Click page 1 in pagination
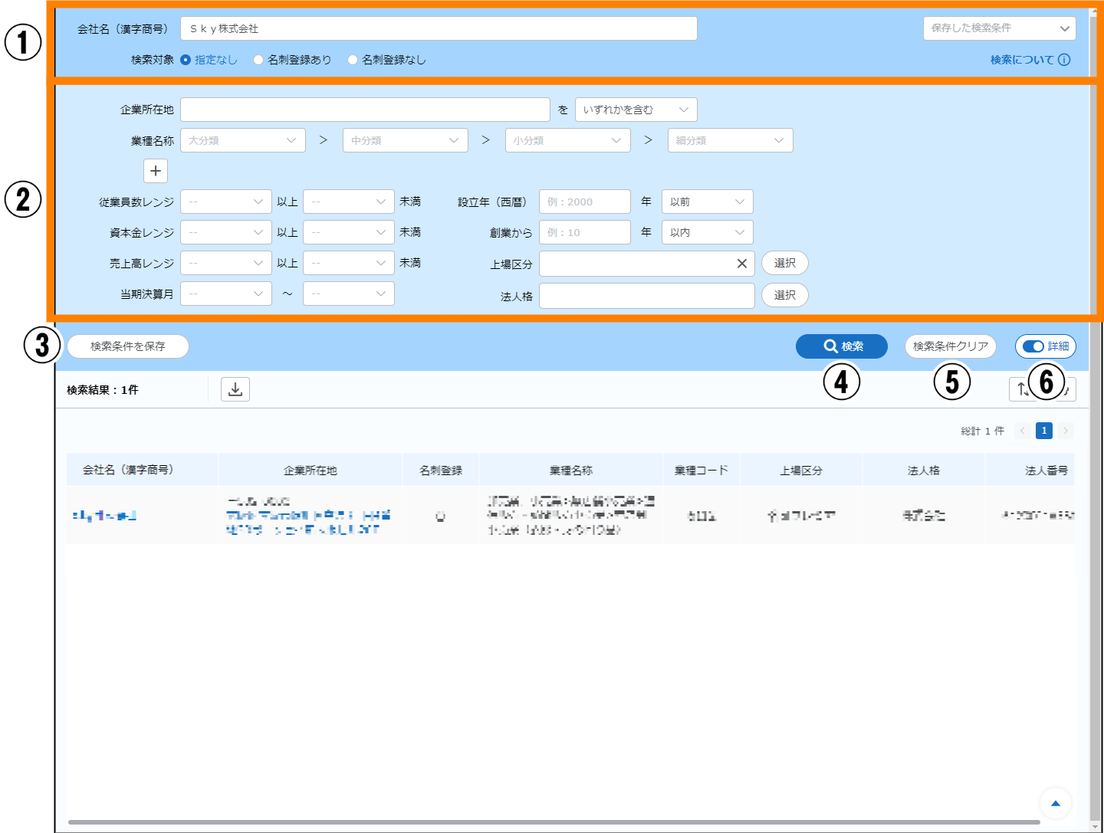Screen dimensions: 1104x833 coord(1043,431)
